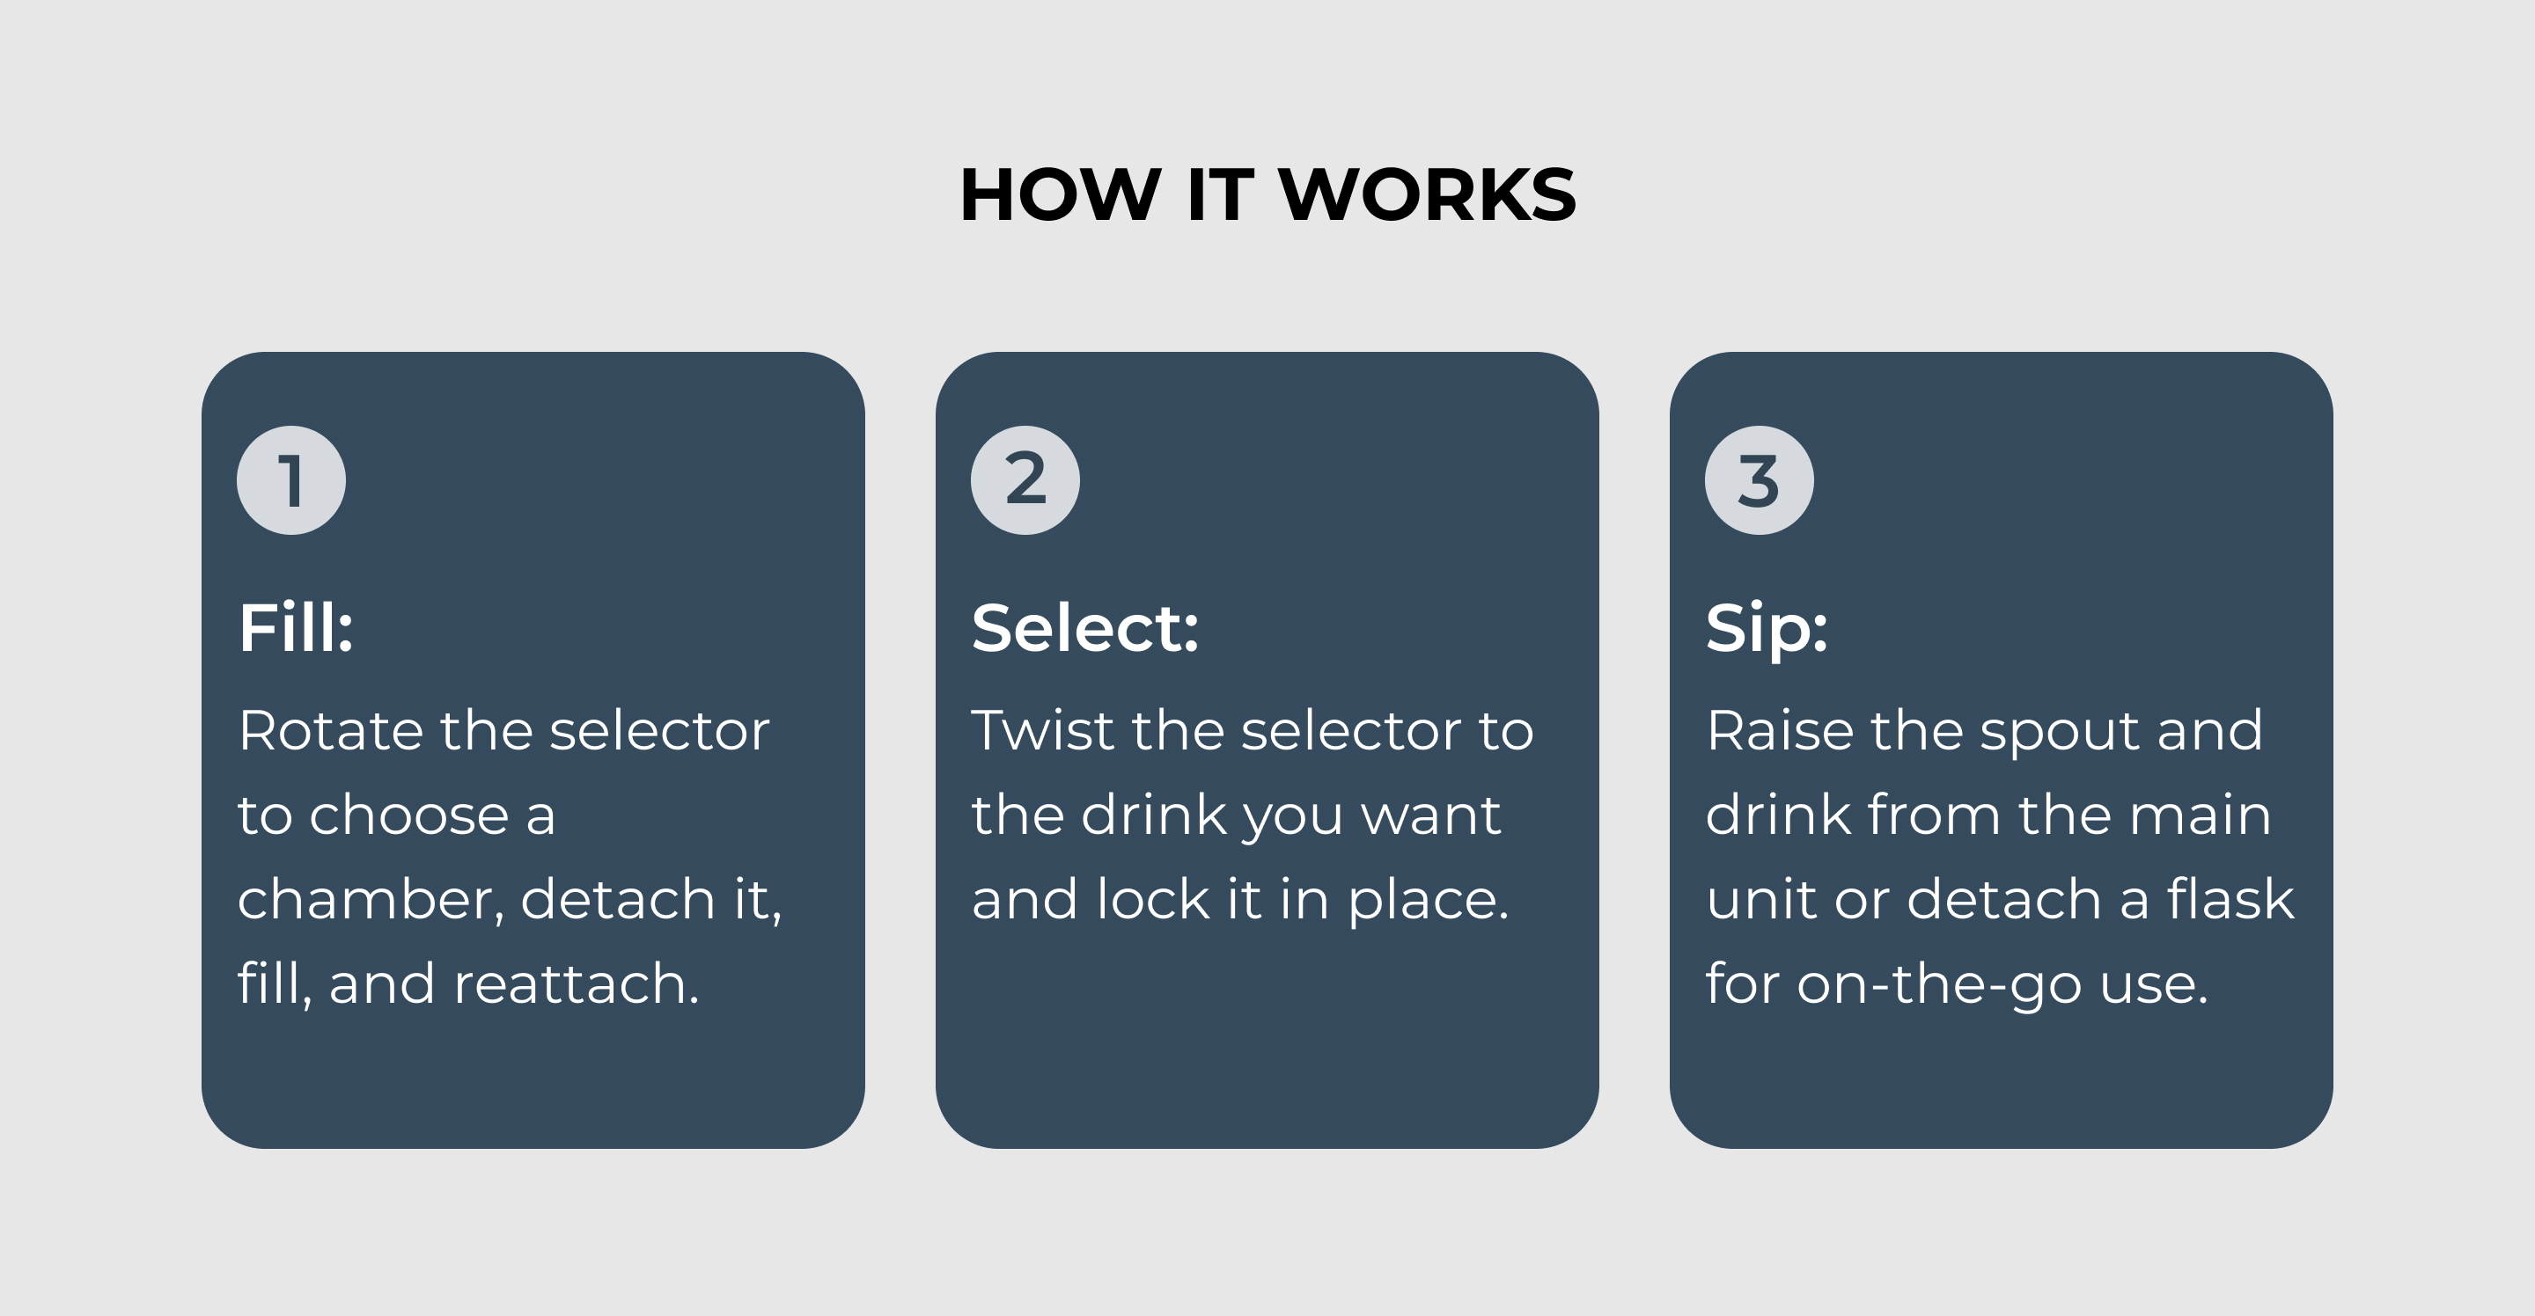
Task: Click the "the drink you want" line
Action: 1236,815
